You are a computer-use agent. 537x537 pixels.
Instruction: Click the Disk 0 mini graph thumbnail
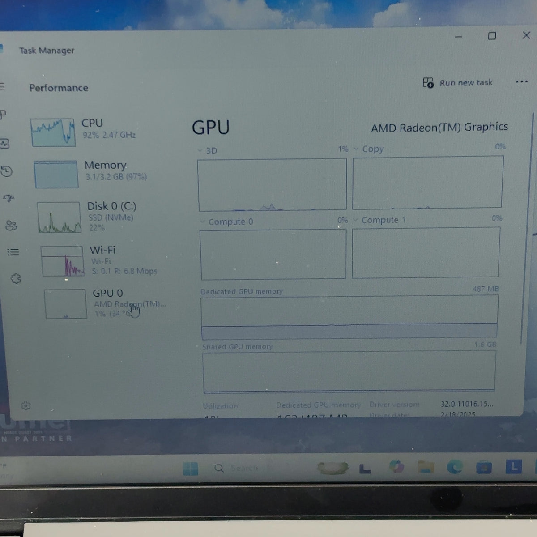click(60, 217)
